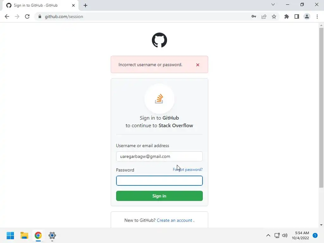Click the GitHub Octocat logo
The image size is (324, 243).
(159, 40)
